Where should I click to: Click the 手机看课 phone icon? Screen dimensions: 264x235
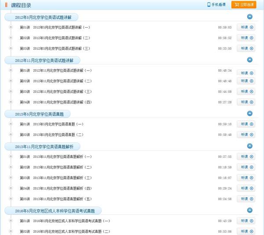click(209, 5)
